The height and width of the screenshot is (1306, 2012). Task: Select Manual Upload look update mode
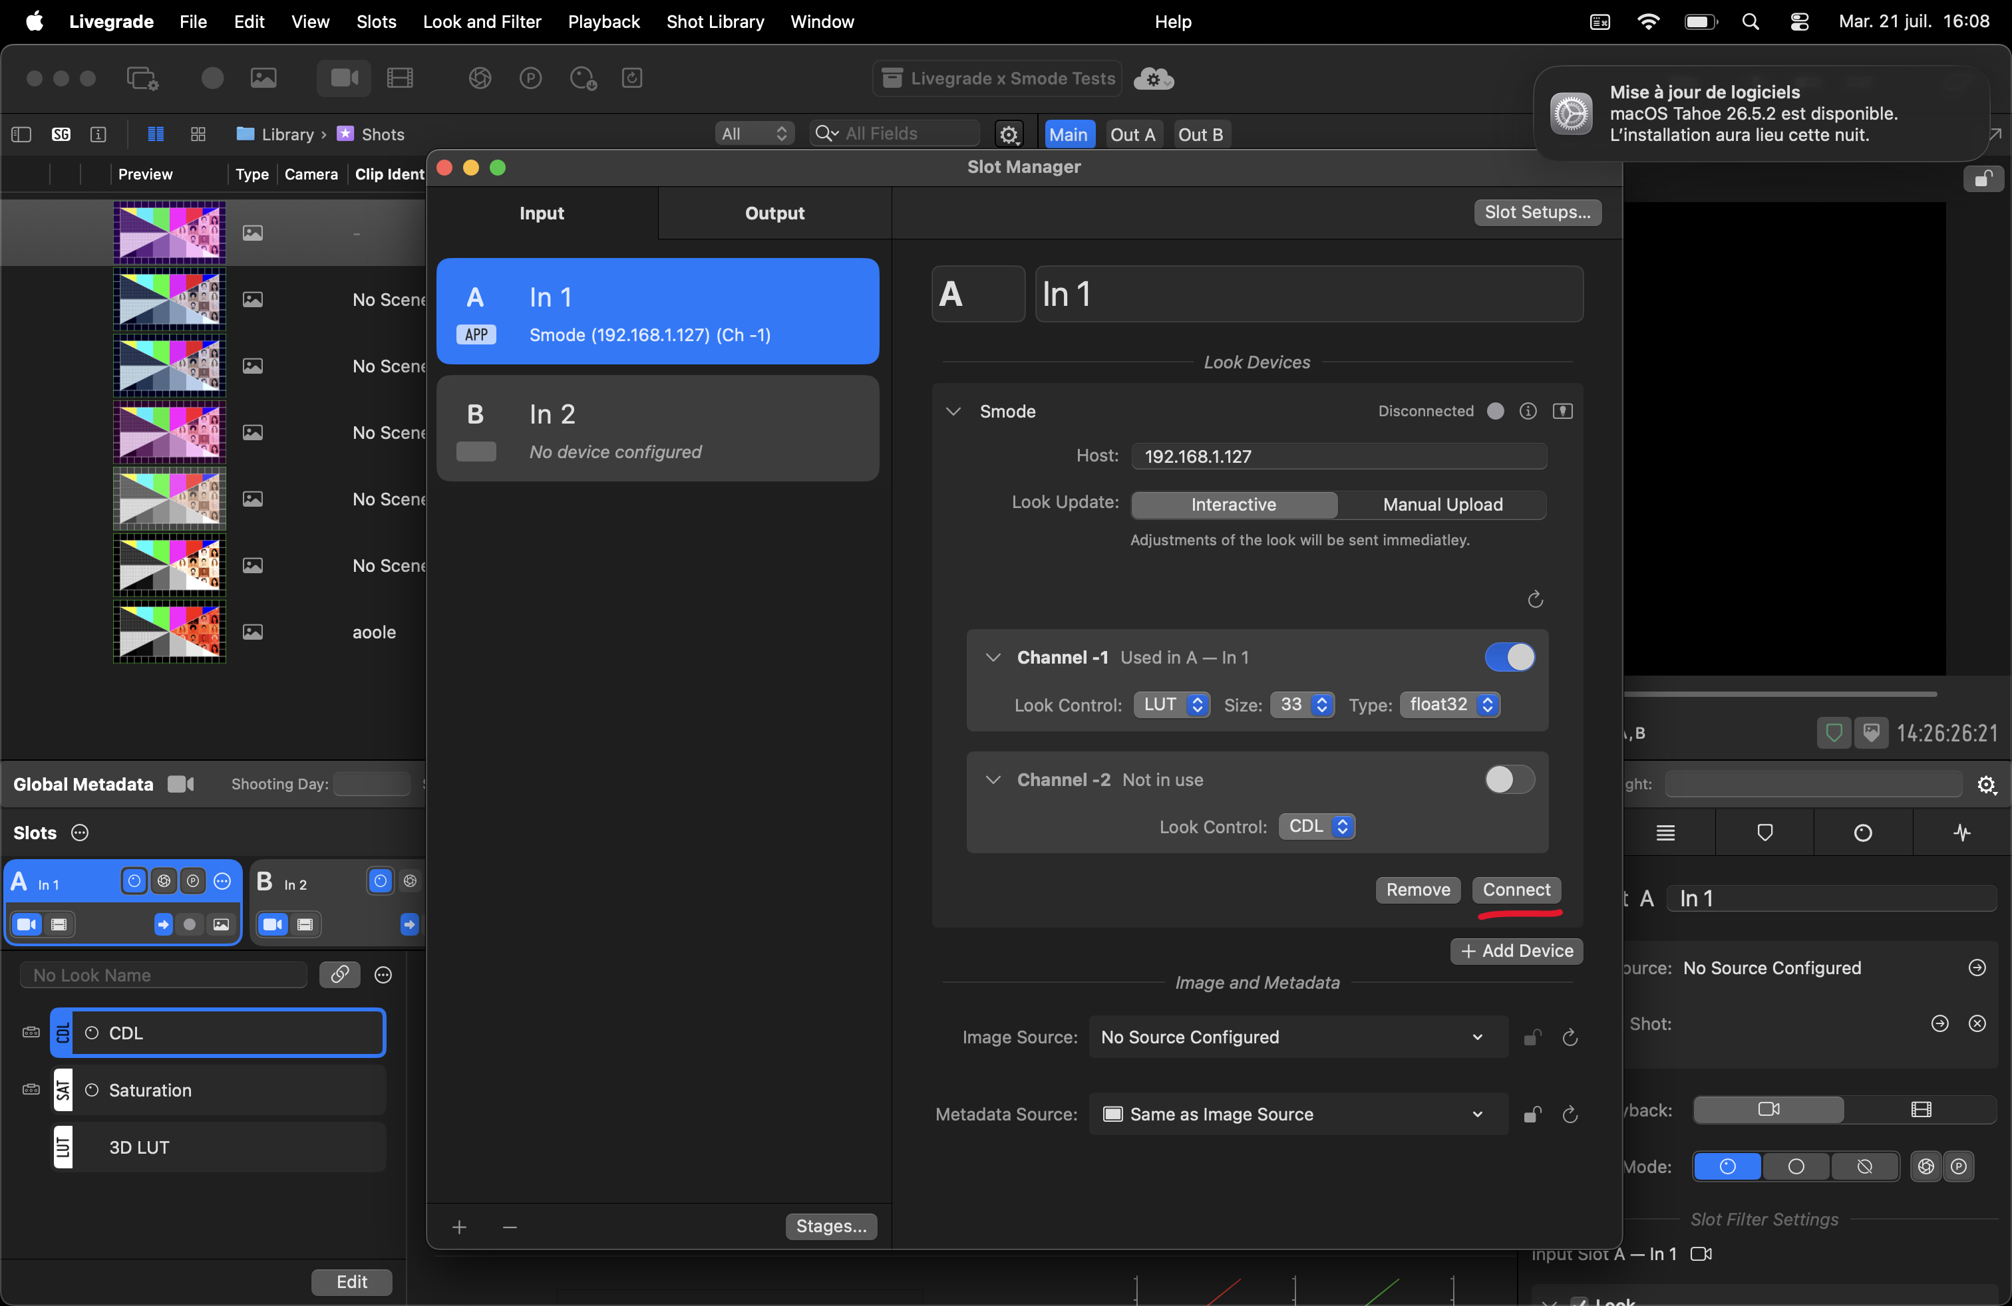pos(1442,504)
